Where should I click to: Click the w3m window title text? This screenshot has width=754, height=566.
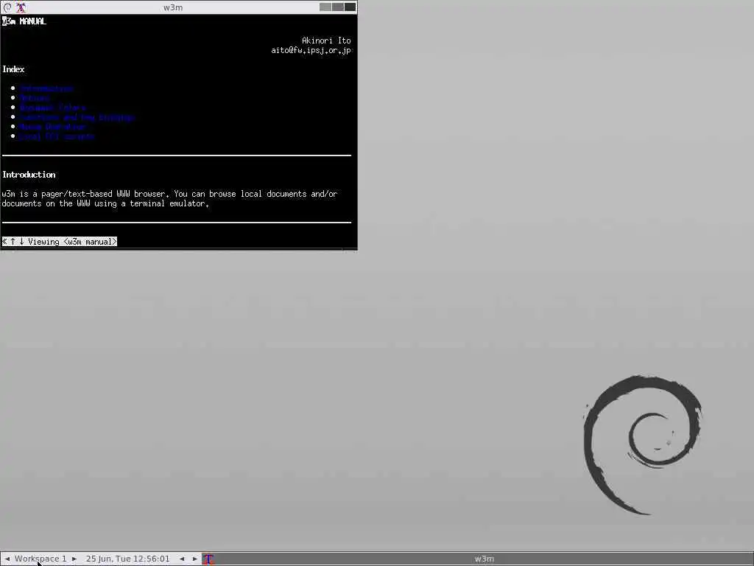pyautogui.click(x=173, y=7)
